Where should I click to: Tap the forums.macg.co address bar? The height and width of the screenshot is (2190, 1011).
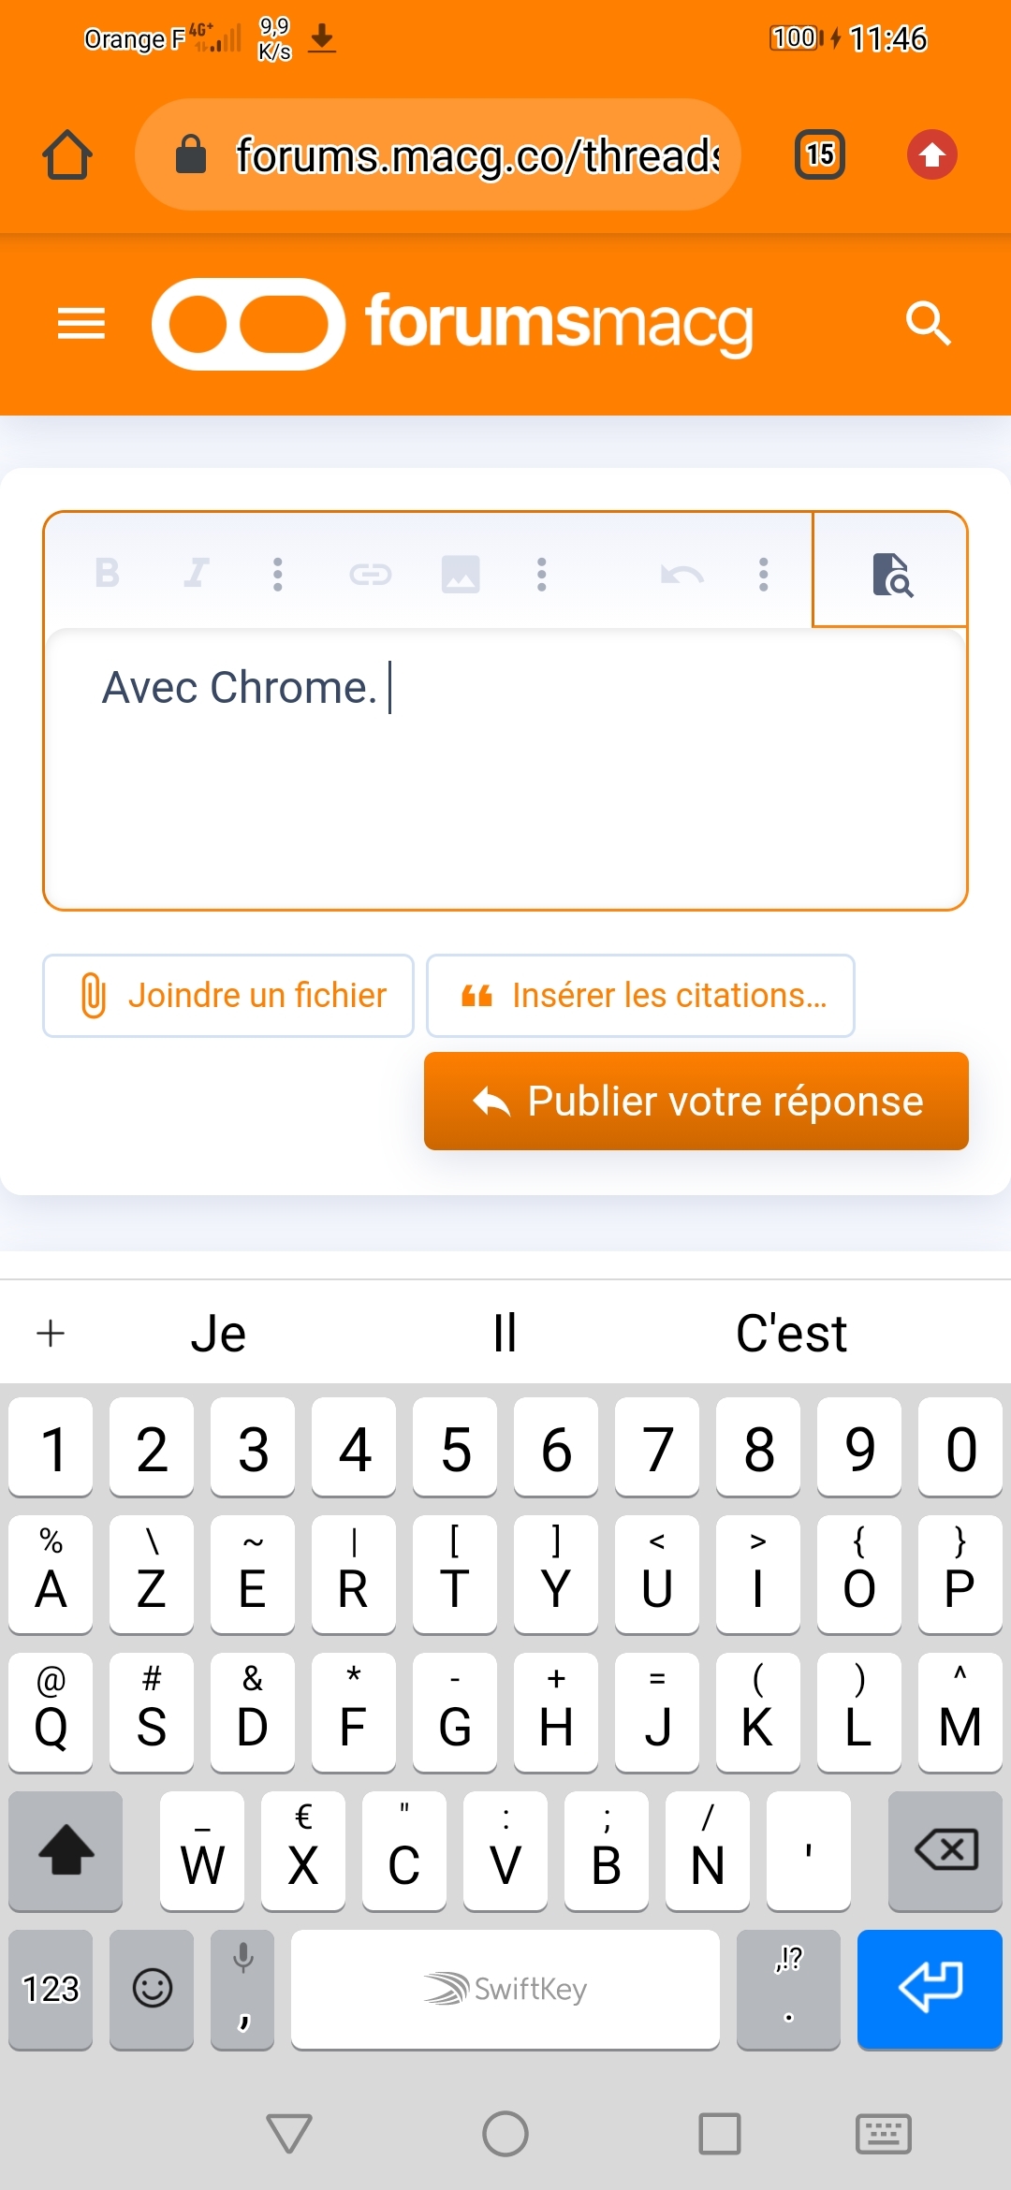coord(438,154)
